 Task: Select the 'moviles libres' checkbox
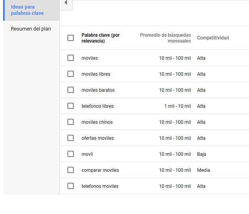[71, 74]
